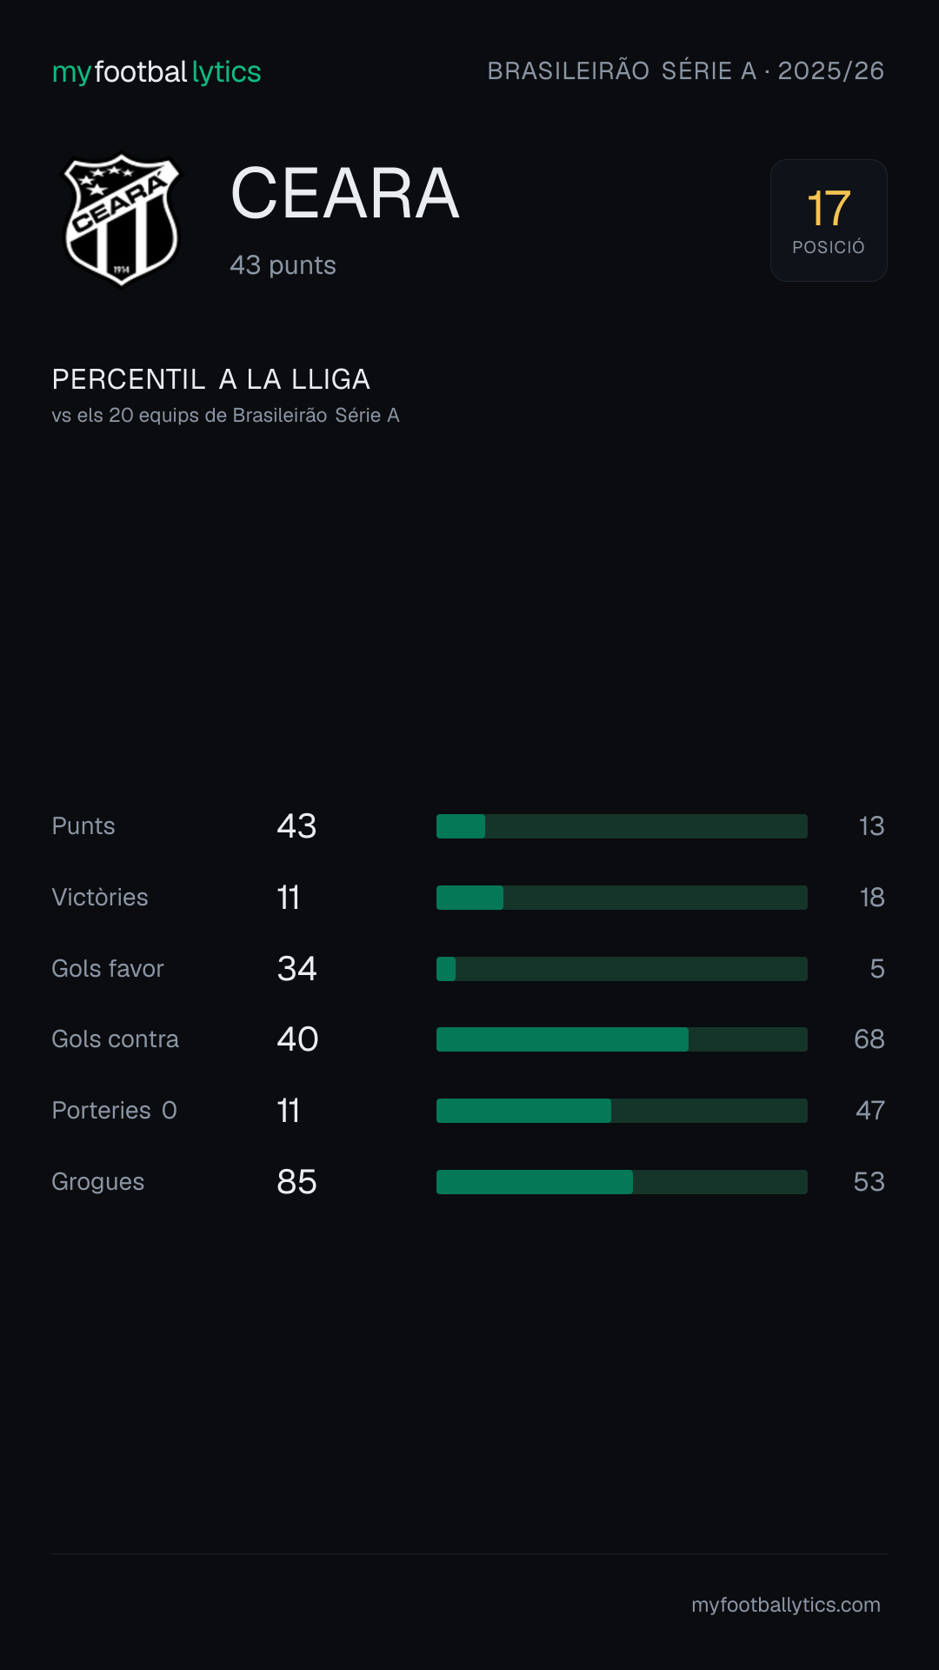Select the Brasileirão Série A 2025/26 header
This screenshot has height=1670, width=939.
click(x=686, y=70)
